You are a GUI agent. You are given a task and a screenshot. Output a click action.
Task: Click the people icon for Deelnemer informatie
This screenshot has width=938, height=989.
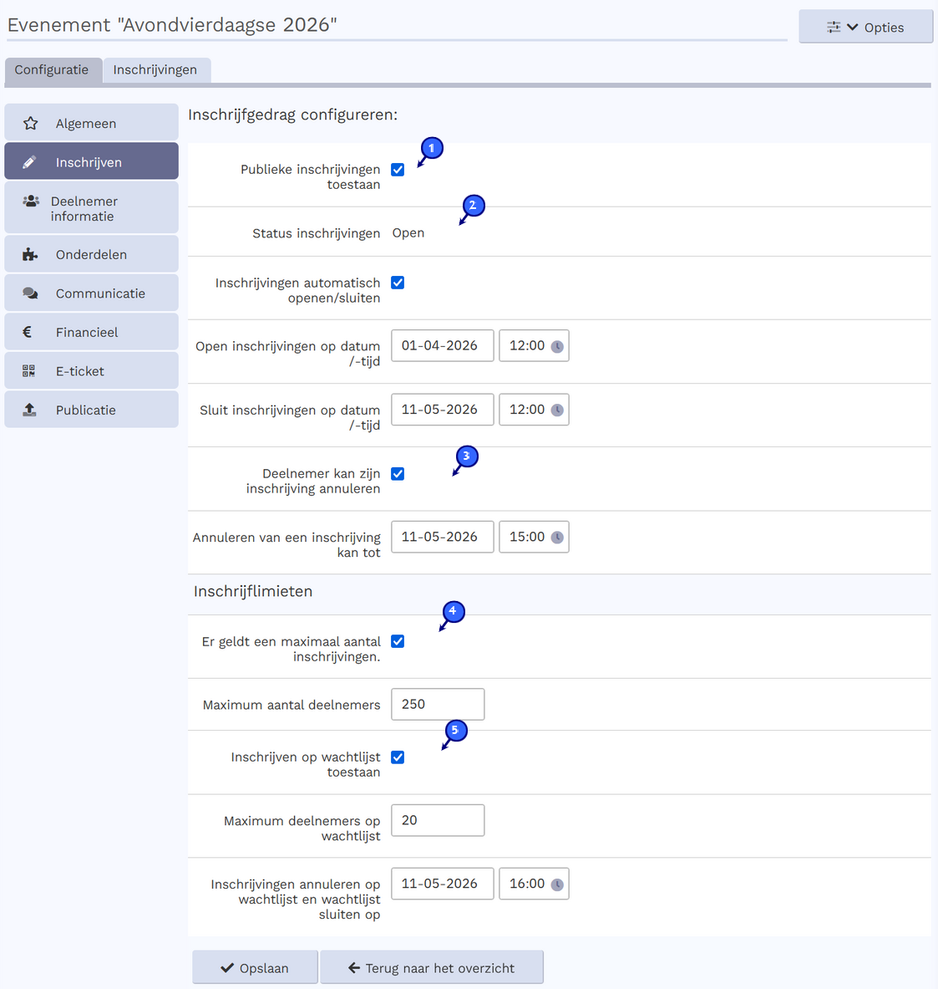coord(31,201)
